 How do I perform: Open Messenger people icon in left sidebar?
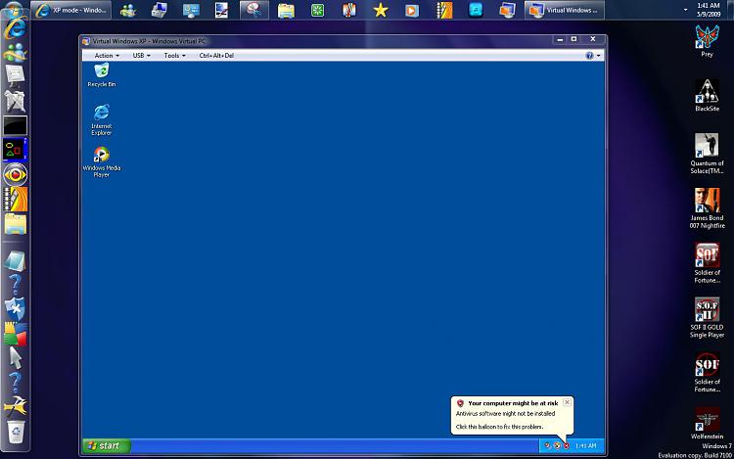pos(15,53)
